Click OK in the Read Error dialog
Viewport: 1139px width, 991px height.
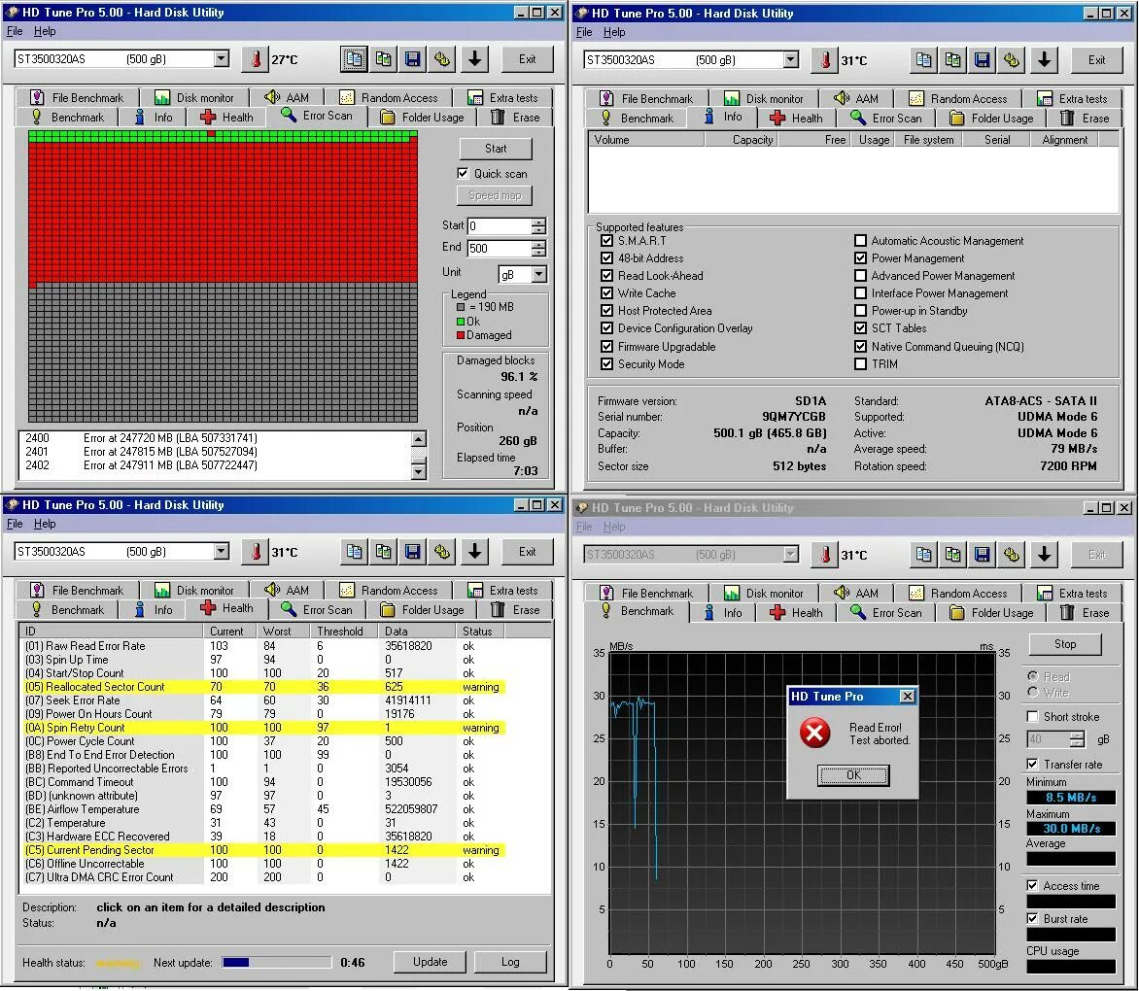pyautogui.click(x=853, y=774)
